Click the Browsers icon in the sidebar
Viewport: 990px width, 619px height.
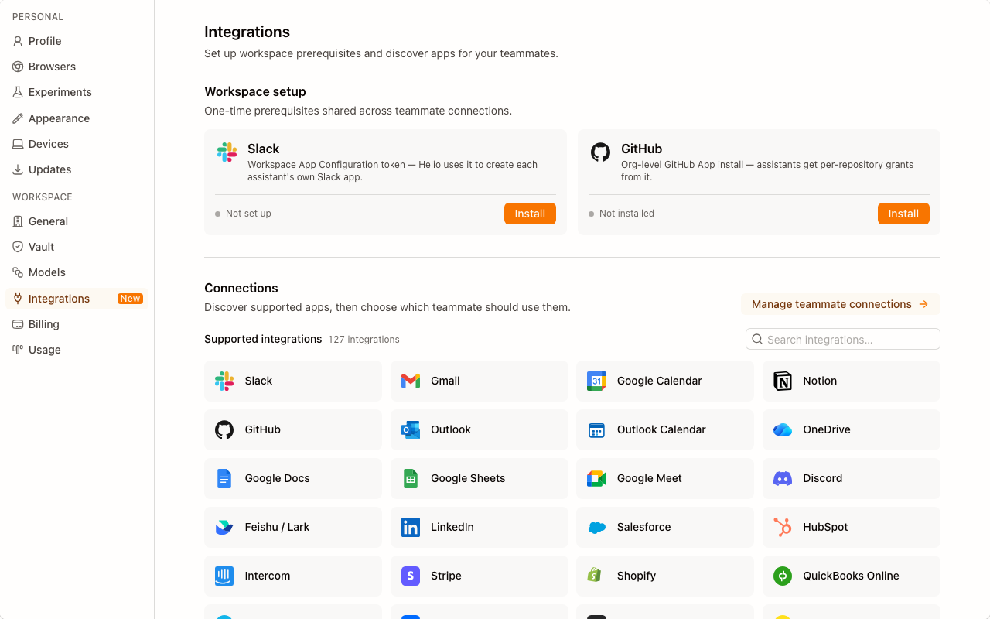(18, 67)
